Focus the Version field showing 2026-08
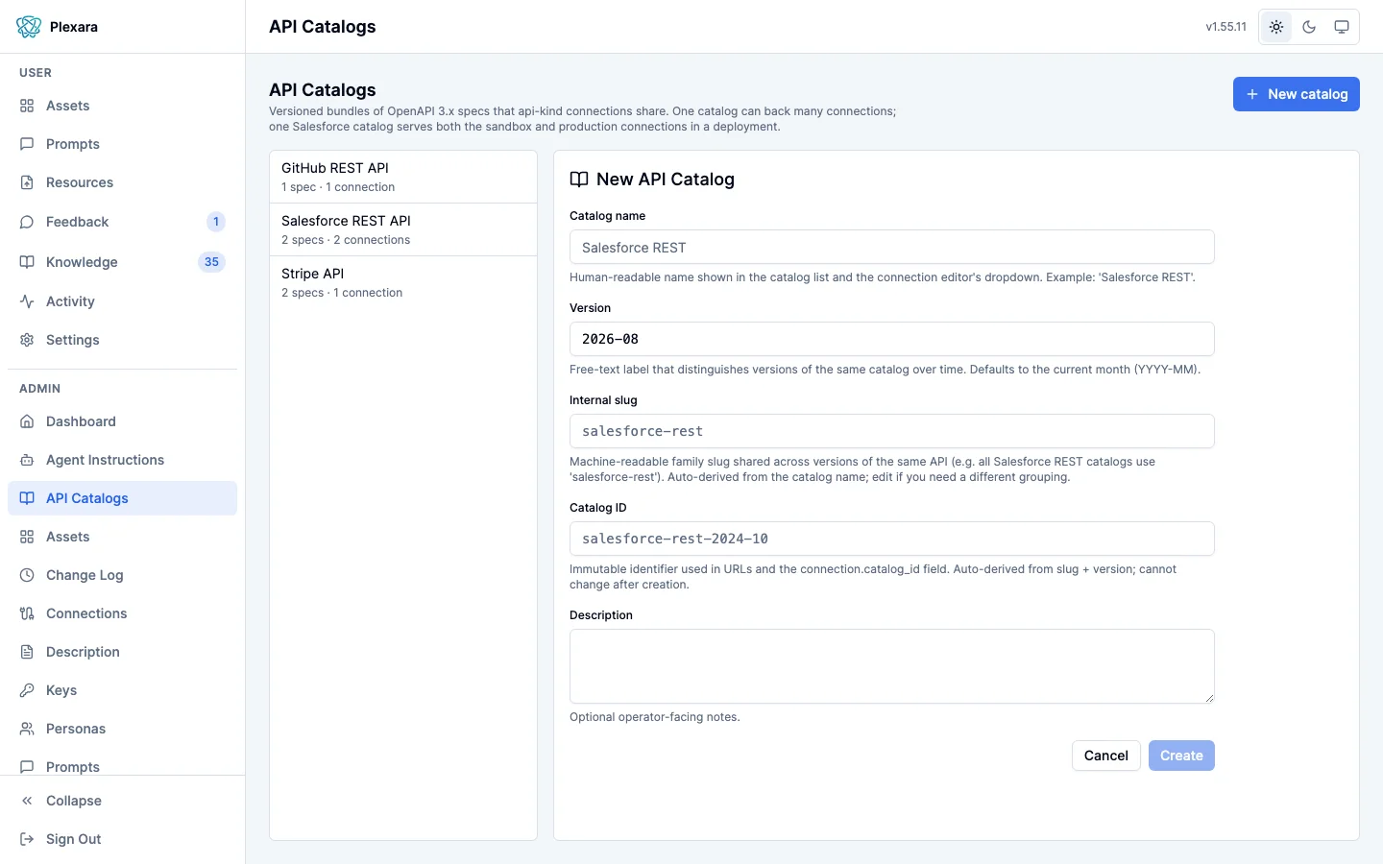This screenshot has height=864, width=1383. (x=892, y=339)
